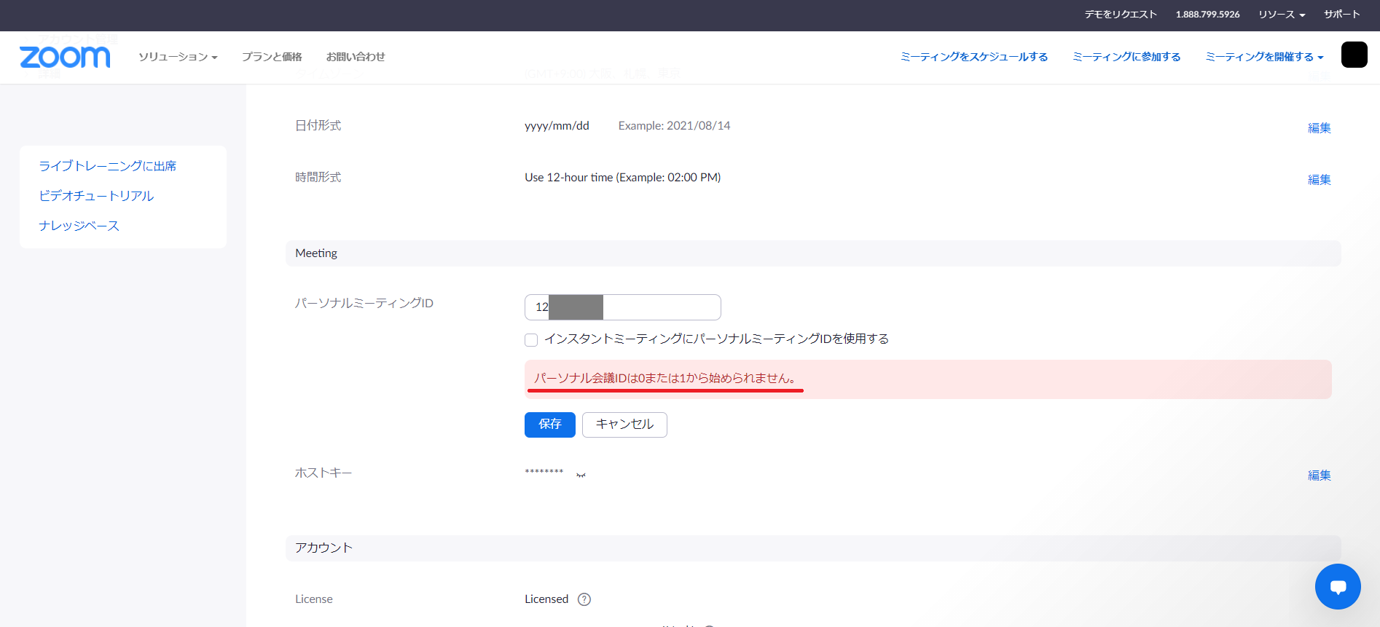
Task: Expand the ソリューション dropdown
Action: (178, 57)
